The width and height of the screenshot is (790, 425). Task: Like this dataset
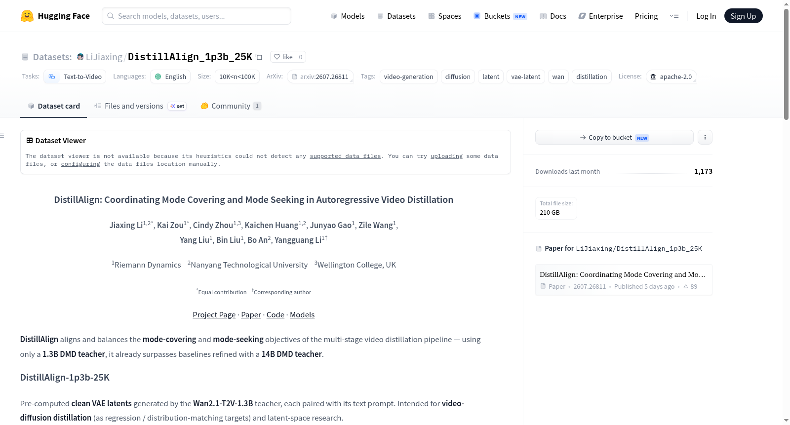283,57
